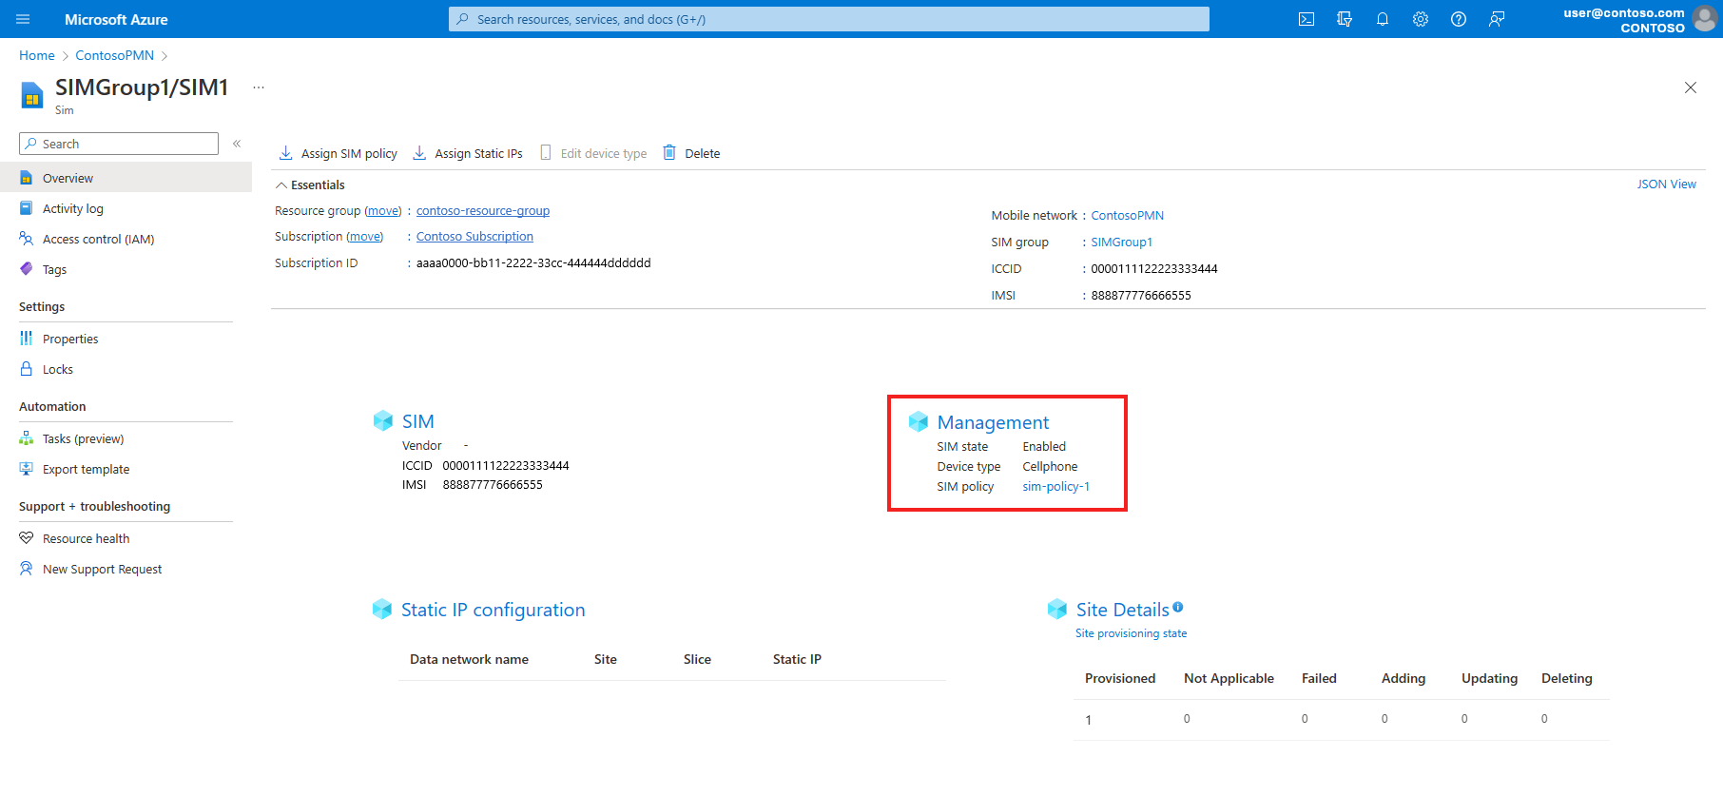Click Assign Static IPs button
The image size is (1723, 796).
pos(468,153)
